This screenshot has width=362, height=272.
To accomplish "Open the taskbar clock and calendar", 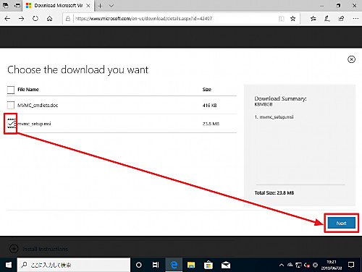I will [332, 265].
